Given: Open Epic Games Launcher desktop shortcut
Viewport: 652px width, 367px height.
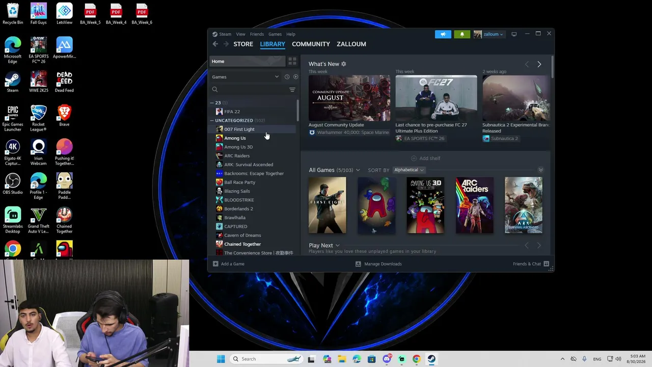Looking at the screenshot, I should tap(13, 118).
